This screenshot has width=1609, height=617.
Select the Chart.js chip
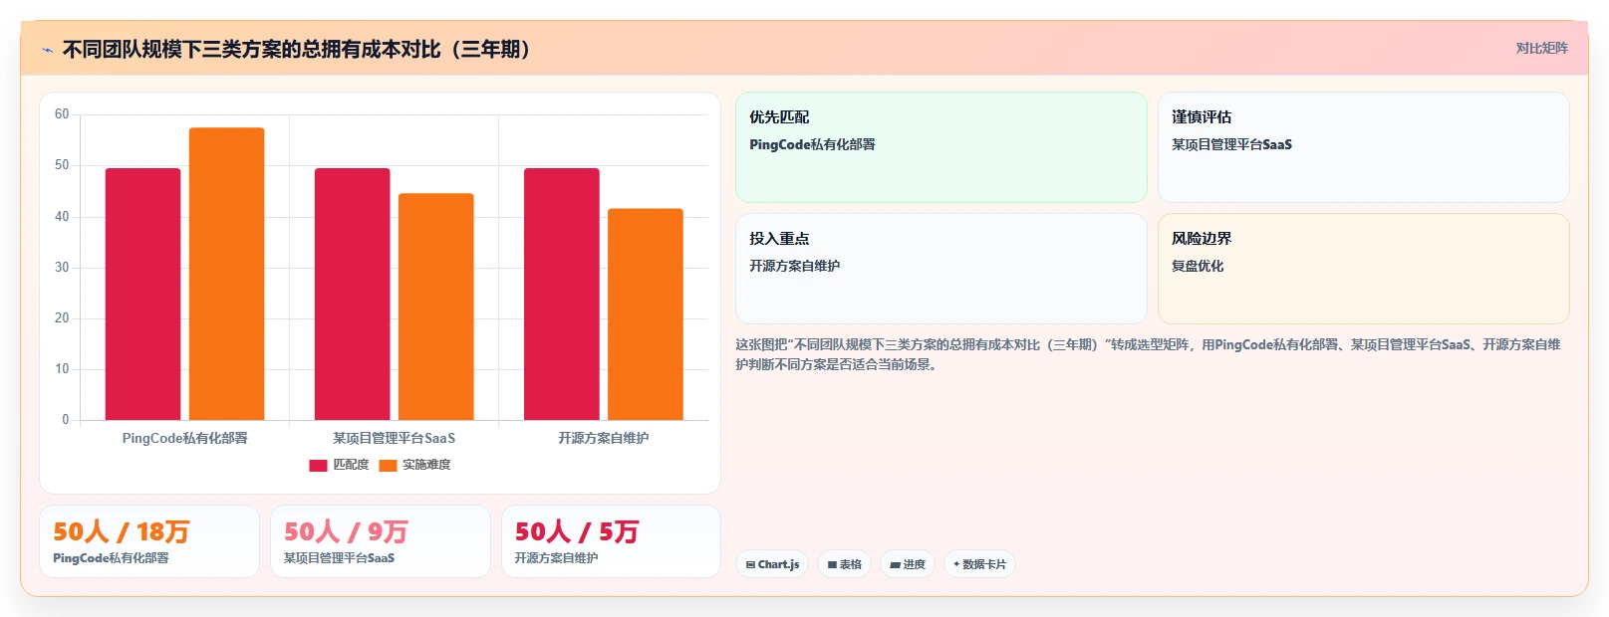click(x=772, y=564)
